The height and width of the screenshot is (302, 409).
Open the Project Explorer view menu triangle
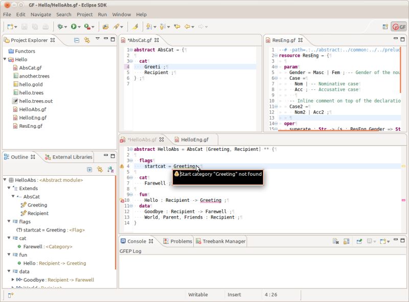coord(98,40)
